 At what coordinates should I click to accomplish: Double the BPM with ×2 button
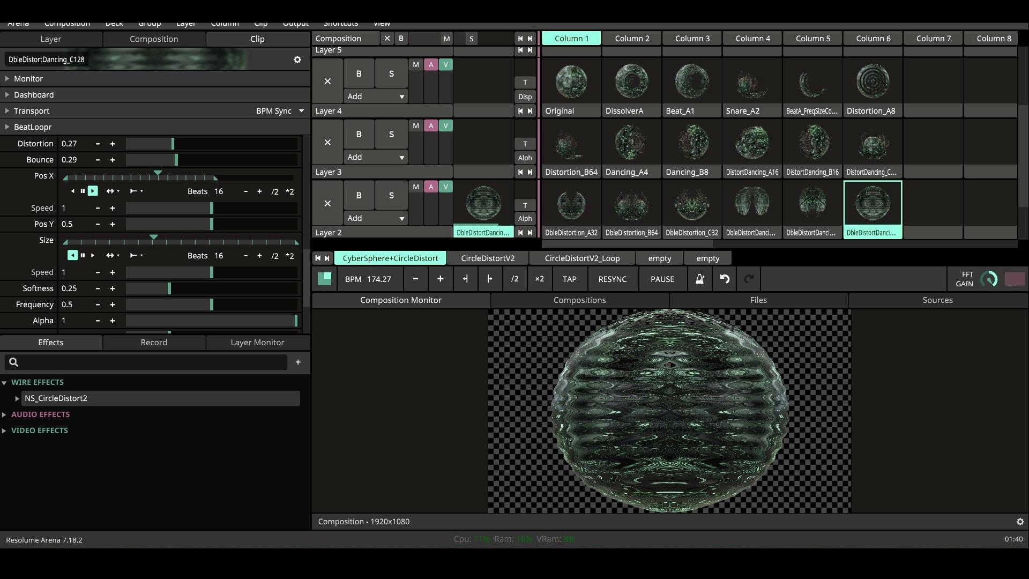539,279
